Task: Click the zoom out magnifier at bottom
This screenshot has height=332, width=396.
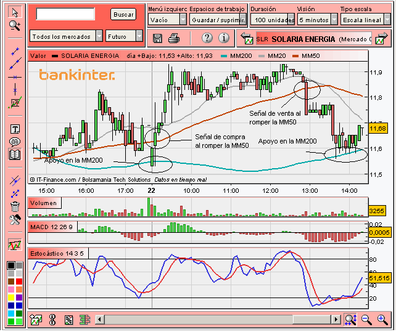Action: click(x=366, y=320)
